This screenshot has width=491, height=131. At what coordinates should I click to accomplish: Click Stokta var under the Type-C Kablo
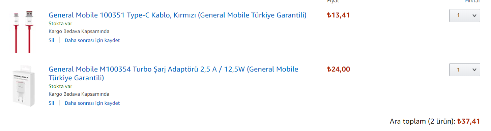pyautogui.click(x=60, y=24)
